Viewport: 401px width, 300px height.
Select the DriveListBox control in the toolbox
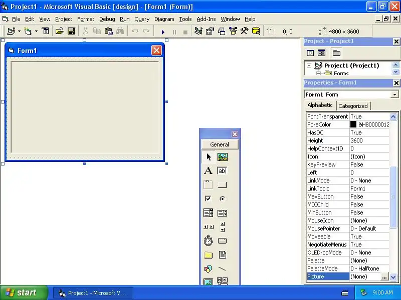222,240
